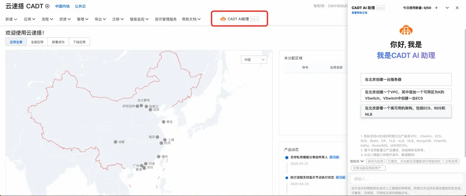Open the 迁移 dropdown menu
Screen dimensions: 466x196
pyautogui.click(x=118, y=19)
